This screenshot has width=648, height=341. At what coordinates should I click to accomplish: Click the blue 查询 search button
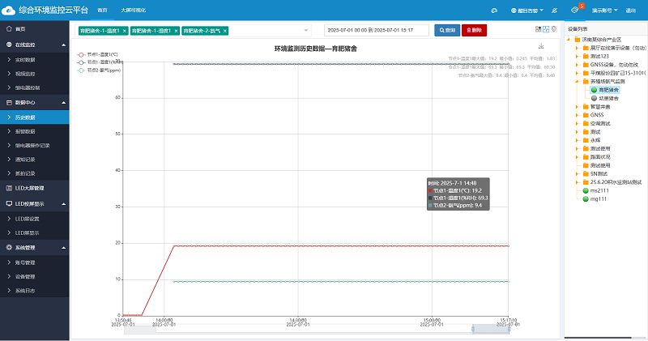(446, 30)
